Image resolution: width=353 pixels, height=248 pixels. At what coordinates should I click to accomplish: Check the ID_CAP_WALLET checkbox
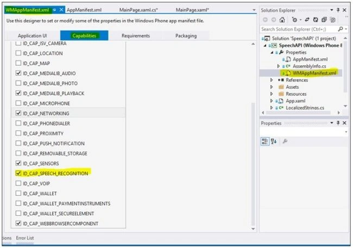coord(18,193)
